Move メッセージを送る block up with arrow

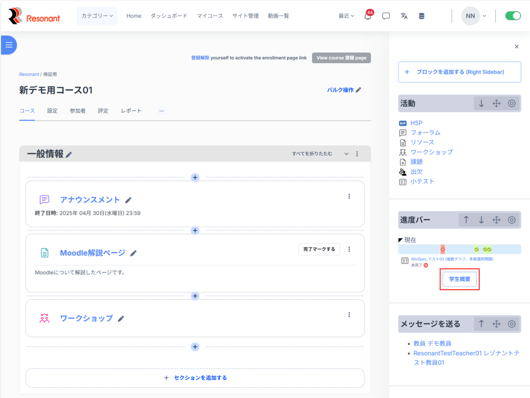click(x=481, y=324)
